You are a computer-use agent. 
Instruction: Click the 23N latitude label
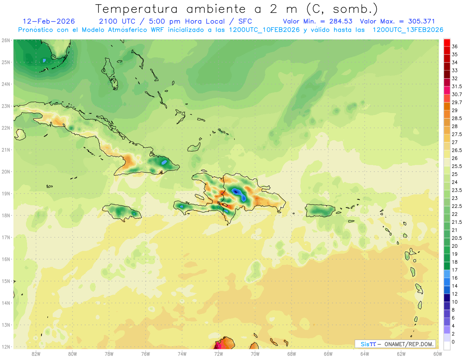(x=6, y=106)
